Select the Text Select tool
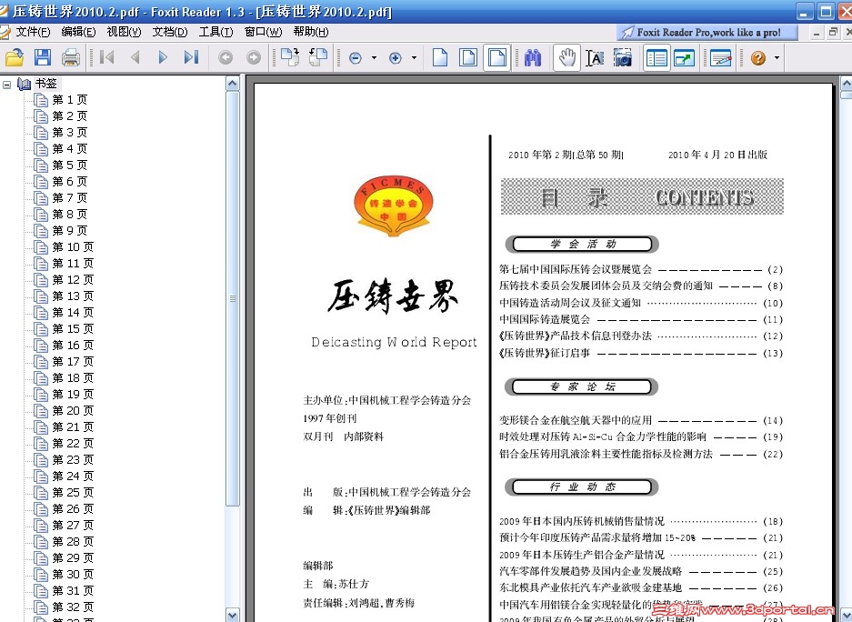852x622 pixels. point(595,57)
